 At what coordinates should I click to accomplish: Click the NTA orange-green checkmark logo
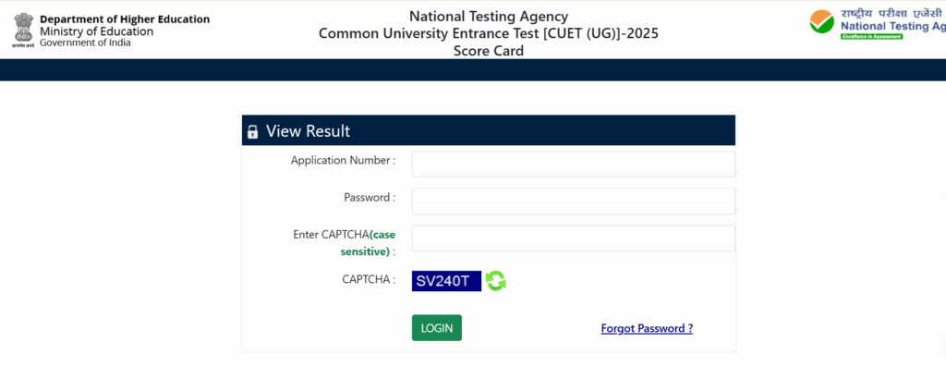822,22
